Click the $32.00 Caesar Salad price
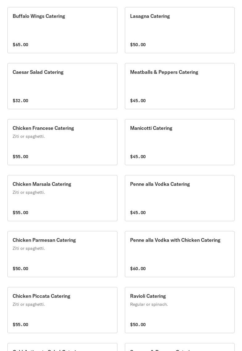Viewport: 242px width, 351px height. (x=20, y=101)
